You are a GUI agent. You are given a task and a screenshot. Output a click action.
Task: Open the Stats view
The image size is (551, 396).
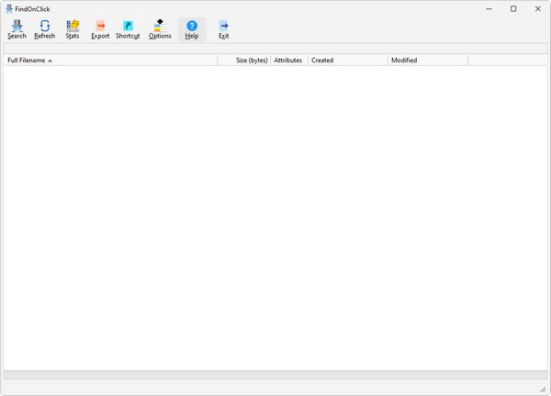click(73, 29)
